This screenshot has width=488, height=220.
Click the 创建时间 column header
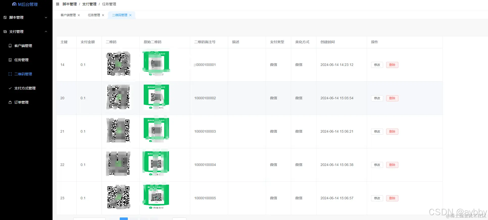328,42
